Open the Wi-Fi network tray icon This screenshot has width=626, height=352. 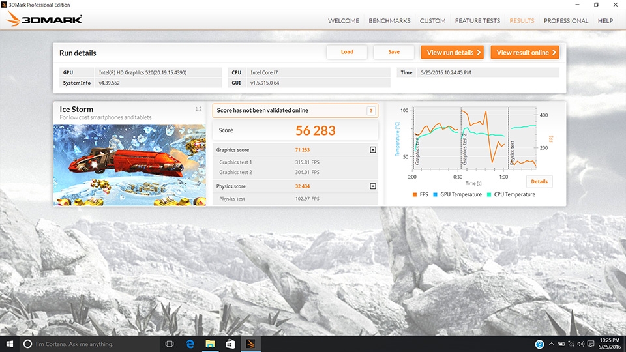coord(571,344)
